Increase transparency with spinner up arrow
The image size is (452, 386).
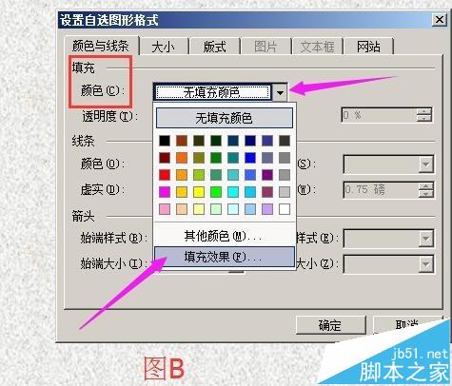pos(424,111)
